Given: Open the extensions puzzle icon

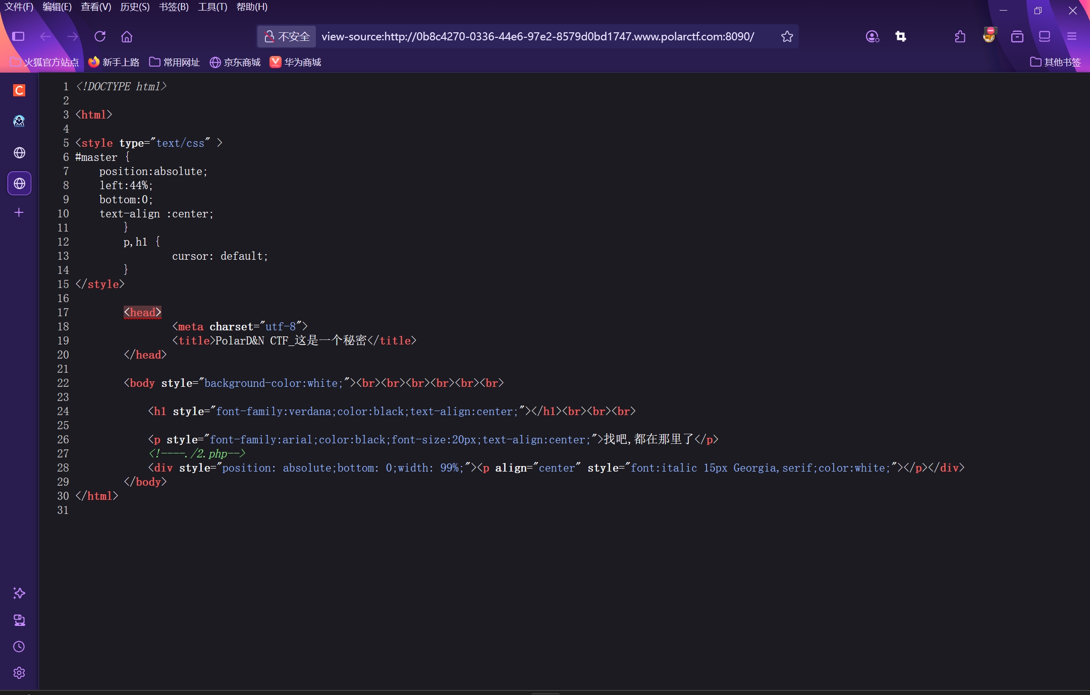Looking at the screenshot, I should (x=960, y=36).
